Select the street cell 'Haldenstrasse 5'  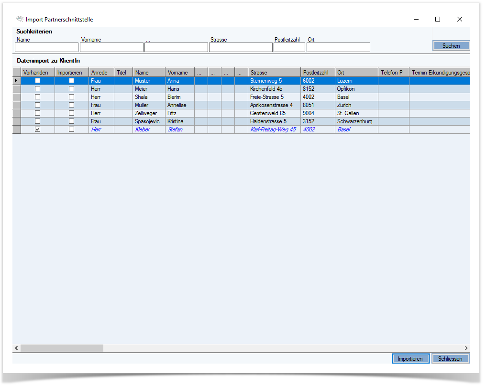click(274, 121)
